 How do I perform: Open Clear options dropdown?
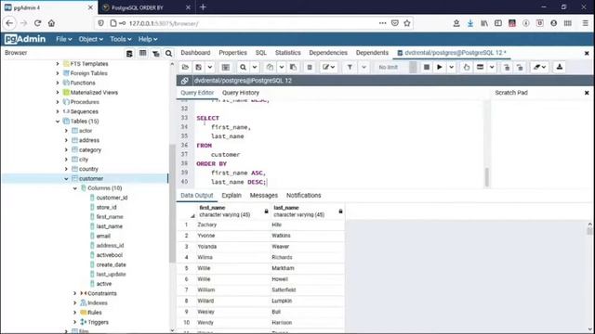point(539,67)
